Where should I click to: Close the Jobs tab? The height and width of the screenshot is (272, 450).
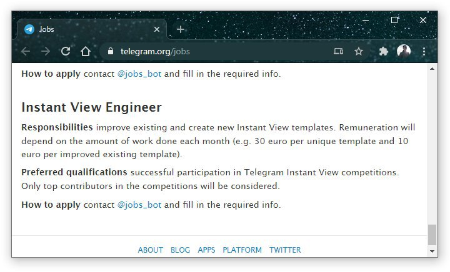click(x=157, y=29)
